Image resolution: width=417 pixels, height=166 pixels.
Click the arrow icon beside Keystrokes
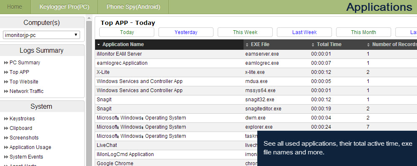coord(6,119)
